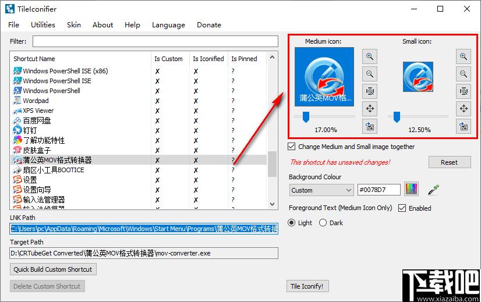481x302 pixels.
Task: Open the Language menu
Action: click(x=168, y=25)
